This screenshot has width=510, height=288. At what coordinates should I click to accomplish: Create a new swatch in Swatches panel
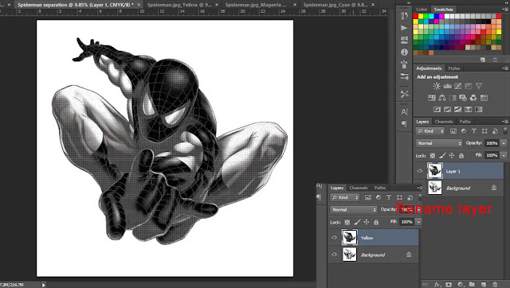click(483, 60)
